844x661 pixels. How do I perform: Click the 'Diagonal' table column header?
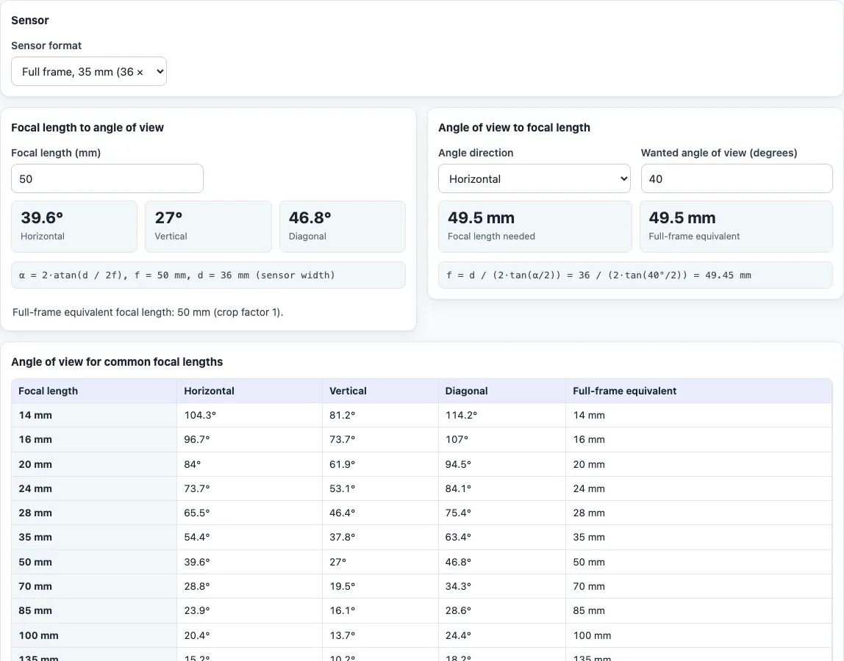coord(501,391)
